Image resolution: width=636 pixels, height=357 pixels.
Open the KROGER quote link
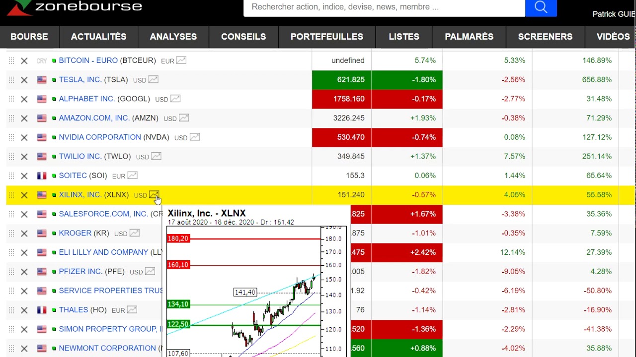pyautogui.click(x=75, y=233)
